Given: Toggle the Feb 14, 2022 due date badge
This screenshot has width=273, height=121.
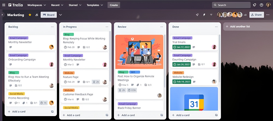Looking at the screenshot, I should [182, 82].
